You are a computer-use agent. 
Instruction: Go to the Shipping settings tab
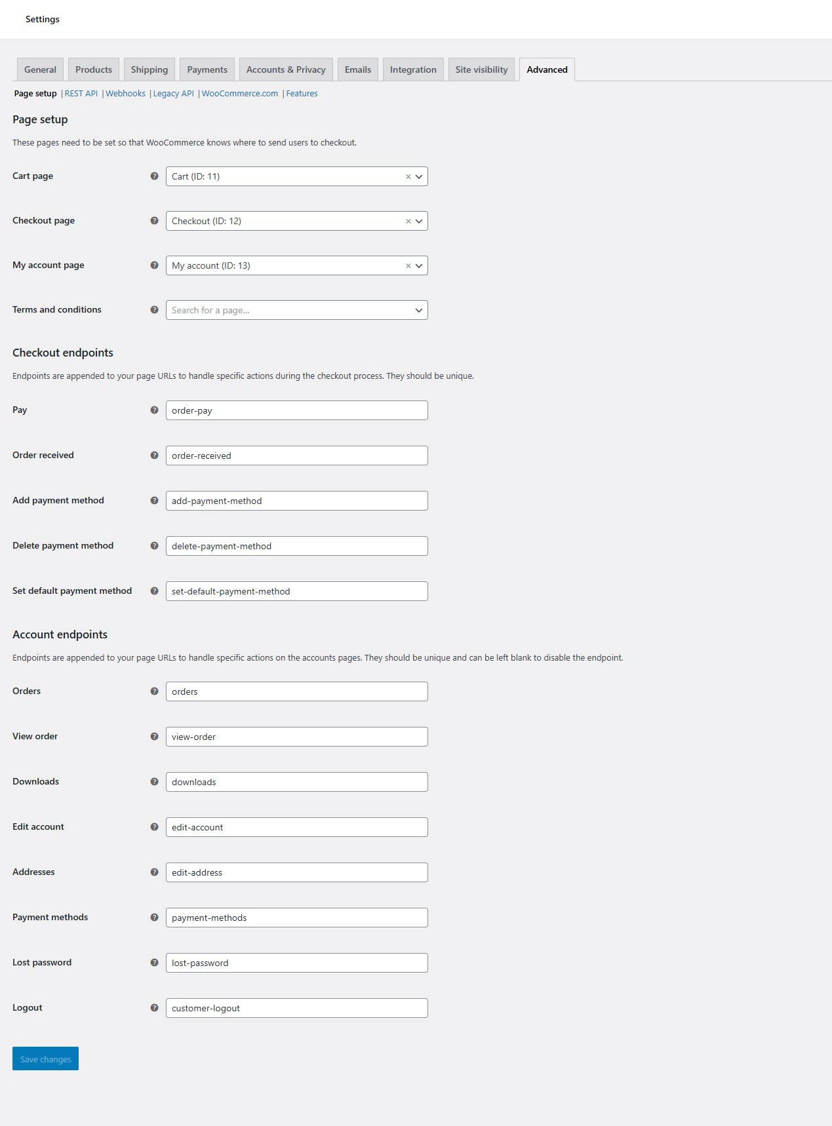(x=149, y=69)
